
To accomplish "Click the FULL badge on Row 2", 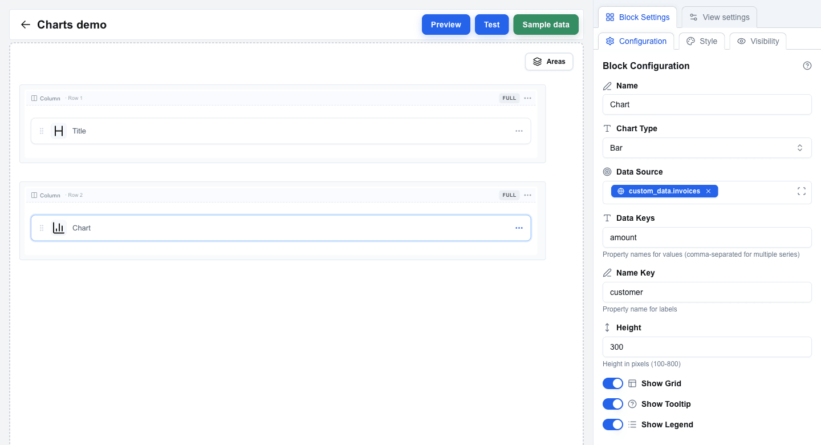I will [x=509, y=195].
